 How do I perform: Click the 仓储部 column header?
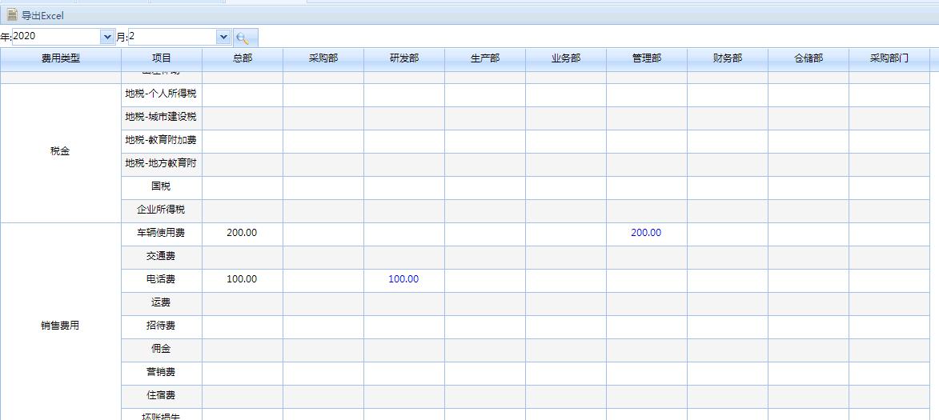tap(809, 58)
